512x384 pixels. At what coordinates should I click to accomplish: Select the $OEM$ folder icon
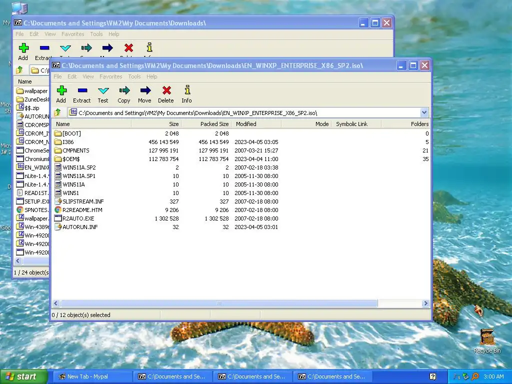click(x=58, y=159)
